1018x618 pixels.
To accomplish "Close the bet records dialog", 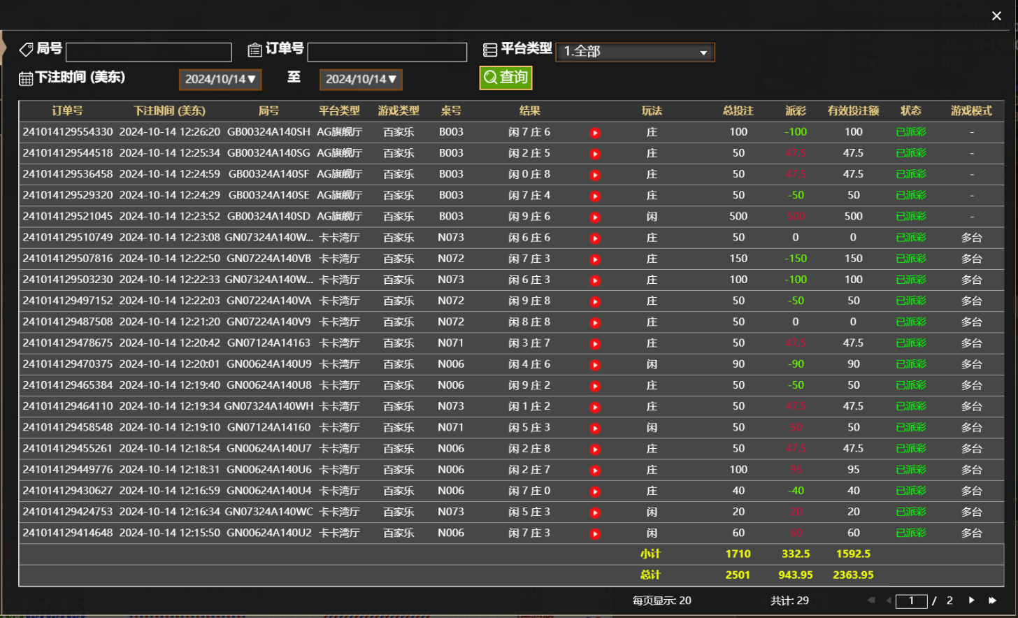I will pos(996,16).
